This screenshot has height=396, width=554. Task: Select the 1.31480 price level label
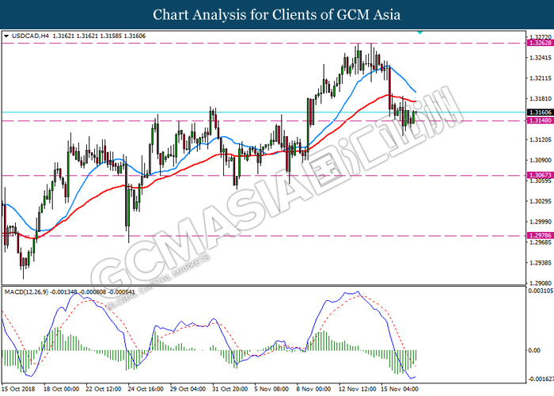(540, 120)
